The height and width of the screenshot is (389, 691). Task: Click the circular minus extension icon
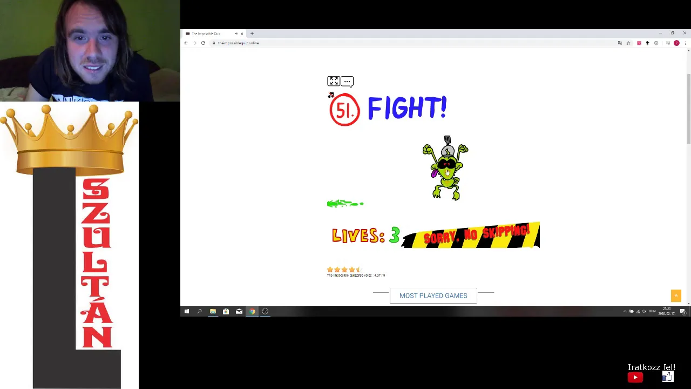pyautogui.click(x=656, y=43)
